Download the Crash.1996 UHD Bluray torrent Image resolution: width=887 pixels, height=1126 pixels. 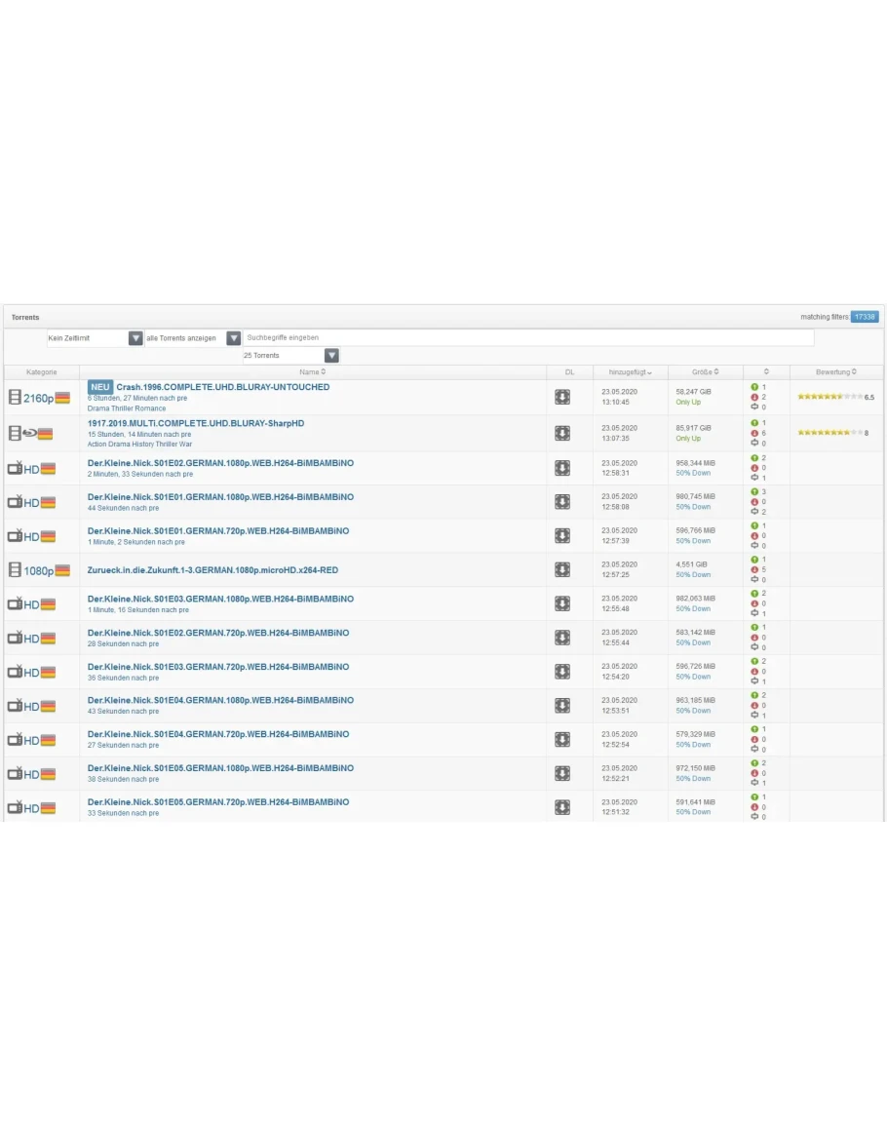[562, 397]
